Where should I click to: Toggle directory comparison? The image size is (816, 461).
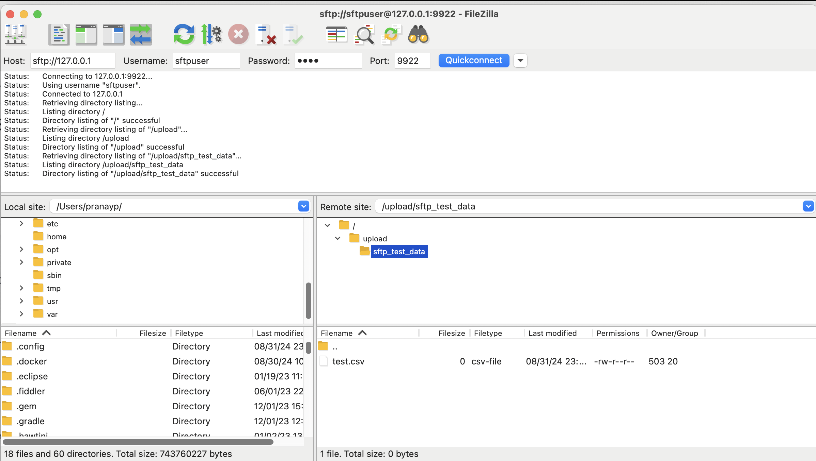tap(364, 35)
